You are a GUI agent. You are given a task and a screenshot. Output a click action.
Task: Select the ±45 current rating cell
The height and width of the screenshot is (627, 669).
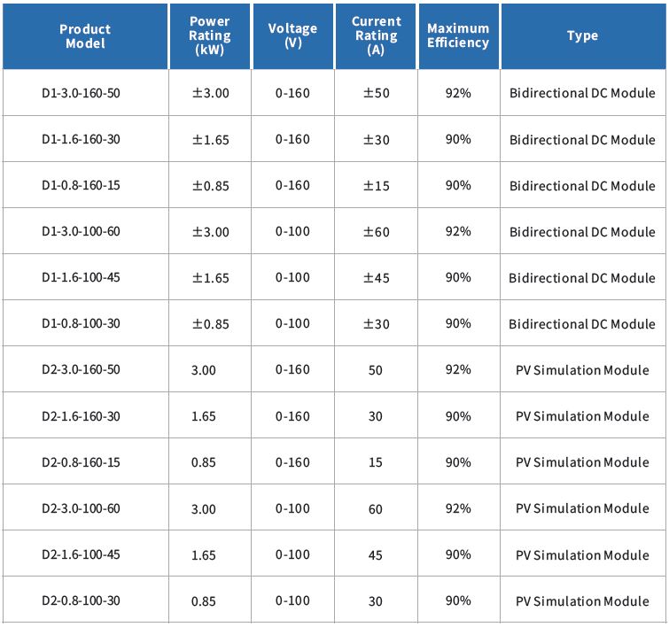click(376, 278)
